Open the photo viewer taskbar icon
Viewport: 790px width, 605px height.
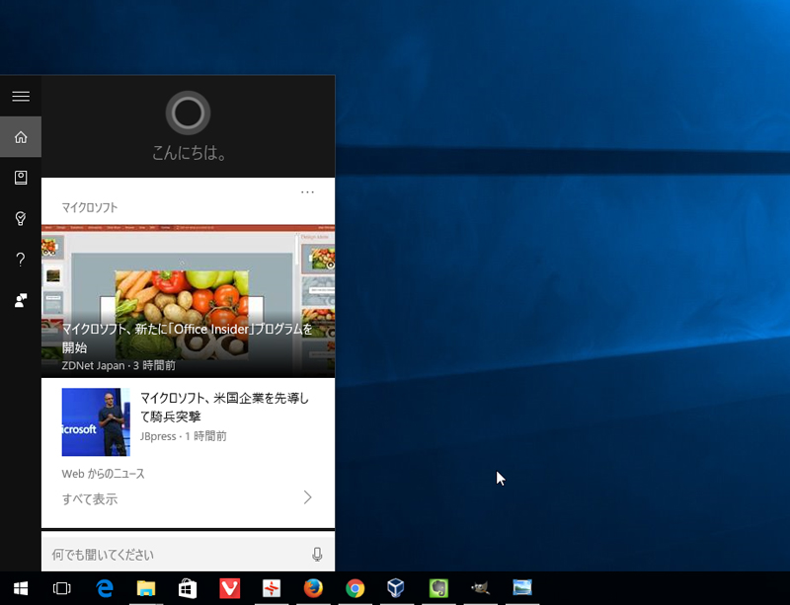pos(522,588)
